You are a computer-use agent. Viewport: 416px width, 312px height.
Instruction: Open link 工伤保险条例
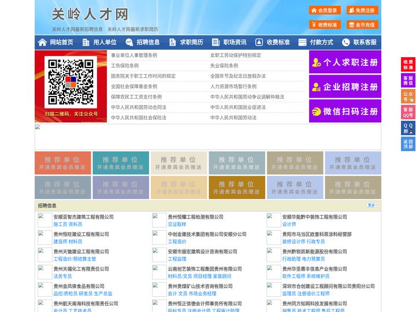pos(125,65)
